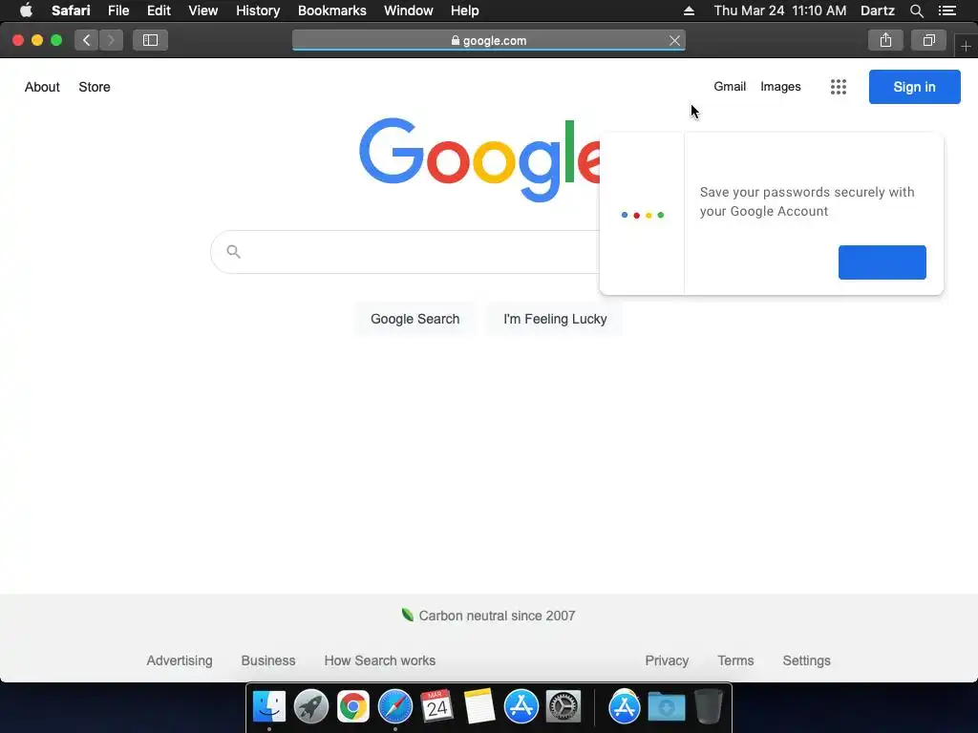Click the Sign in button
Image resolution: width=978 pixels, height=733 pixels.
(x=914, y=87)
